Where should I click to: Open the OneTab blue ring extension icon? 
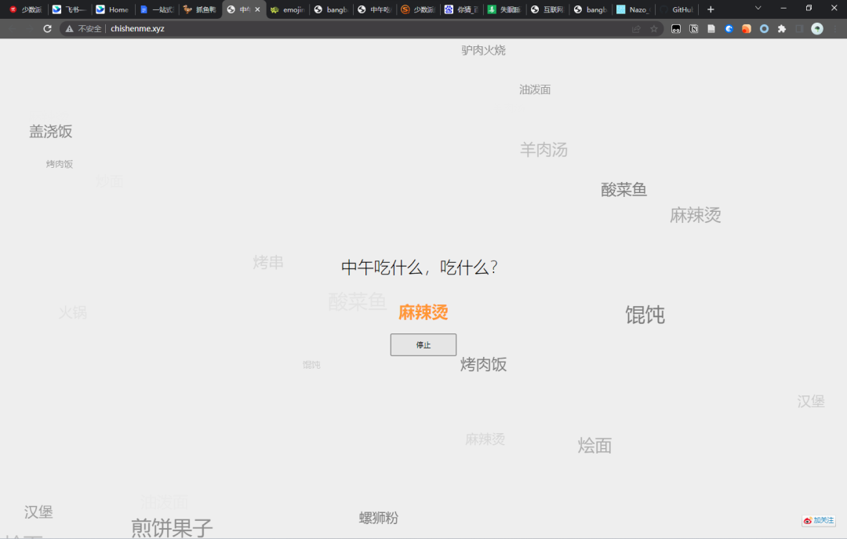[x=764, y=28]
